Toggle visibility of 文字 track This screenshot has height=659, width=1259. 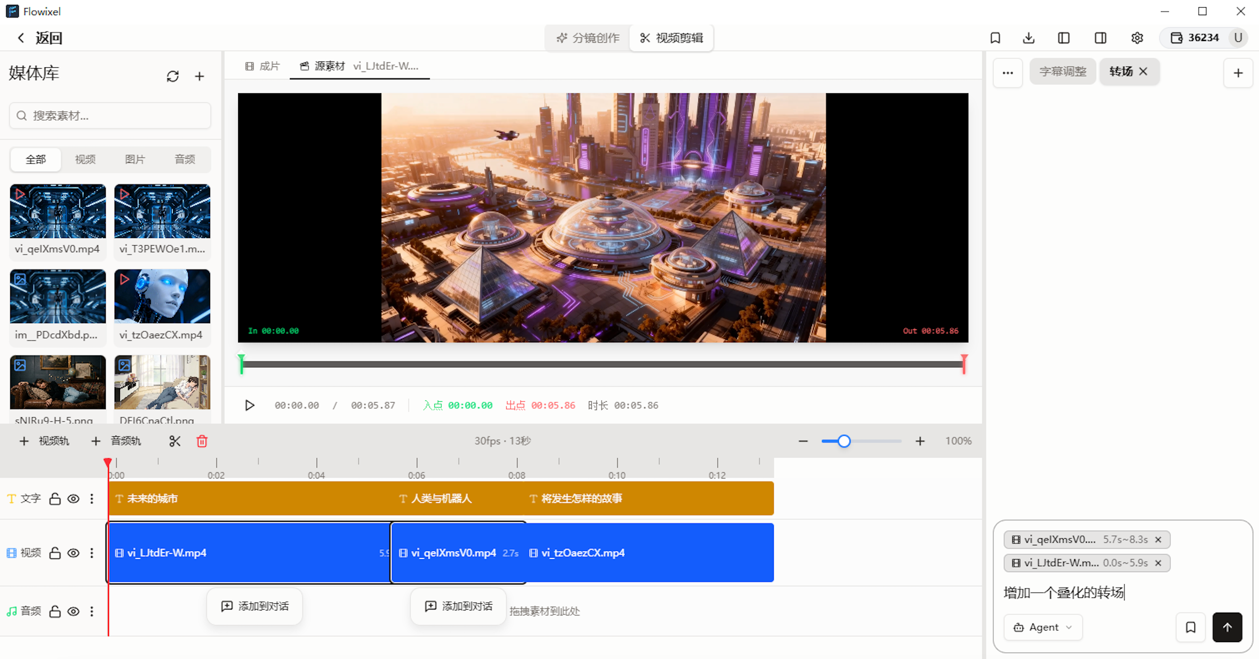(x=73, y=499)
